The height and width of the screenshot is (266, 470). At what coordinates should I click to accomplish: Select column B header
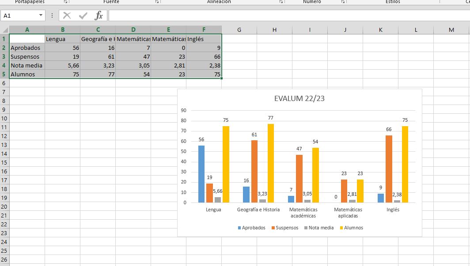click(x=62, y=30)
